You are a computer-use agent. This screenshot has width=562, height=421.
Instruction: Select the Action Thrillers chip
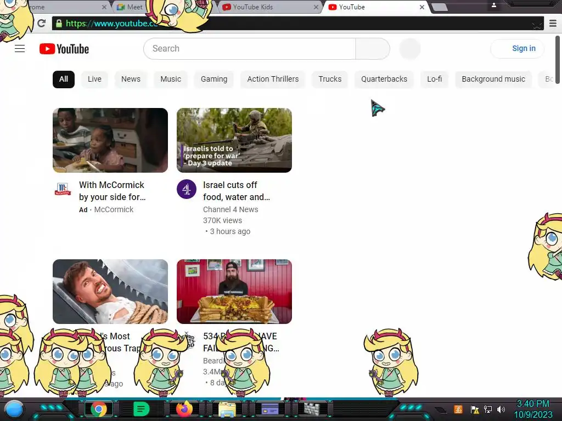pyautogui.click(x=273, y=79)
